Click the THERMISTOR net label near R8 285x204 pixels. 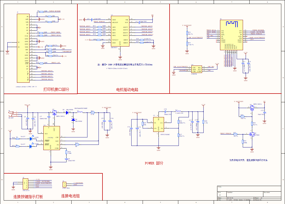67,52
